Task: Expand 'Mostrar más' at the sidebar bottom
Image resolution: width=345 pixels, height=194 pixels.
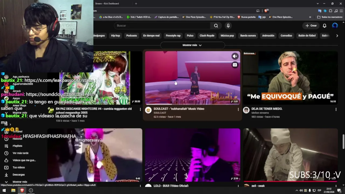Action: tap(20, 182)
